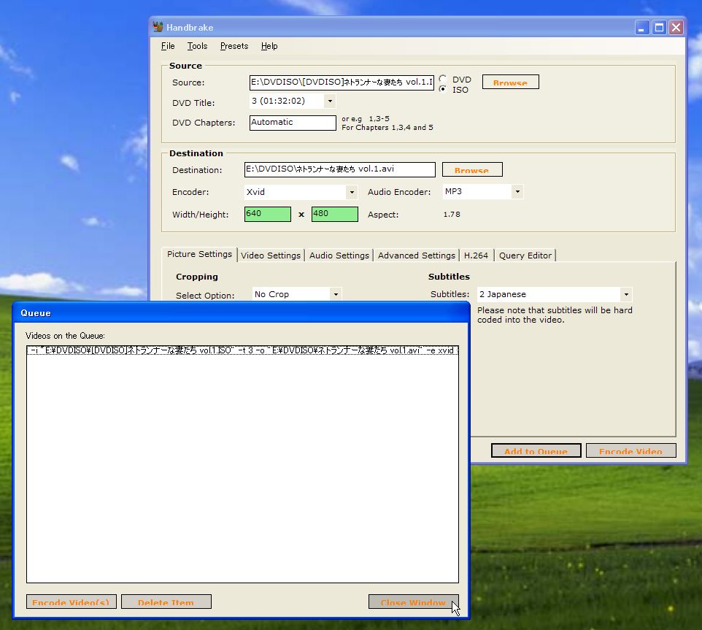Screen dimensions: 702x630
Task: Select the ISO source radio button
Action: (443, 88)
